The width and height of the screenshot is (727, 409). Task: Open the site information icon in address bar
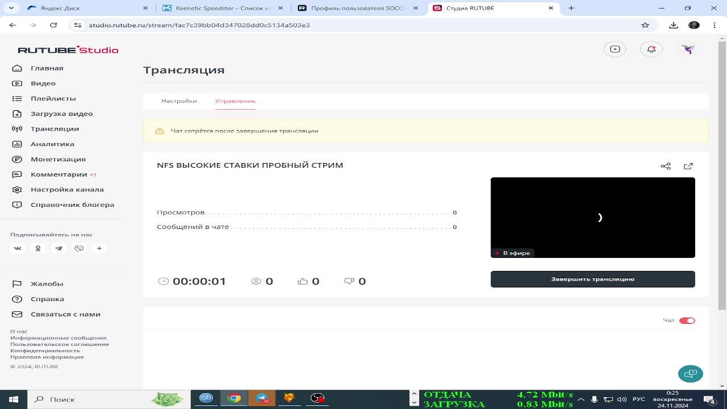(78, 25)
